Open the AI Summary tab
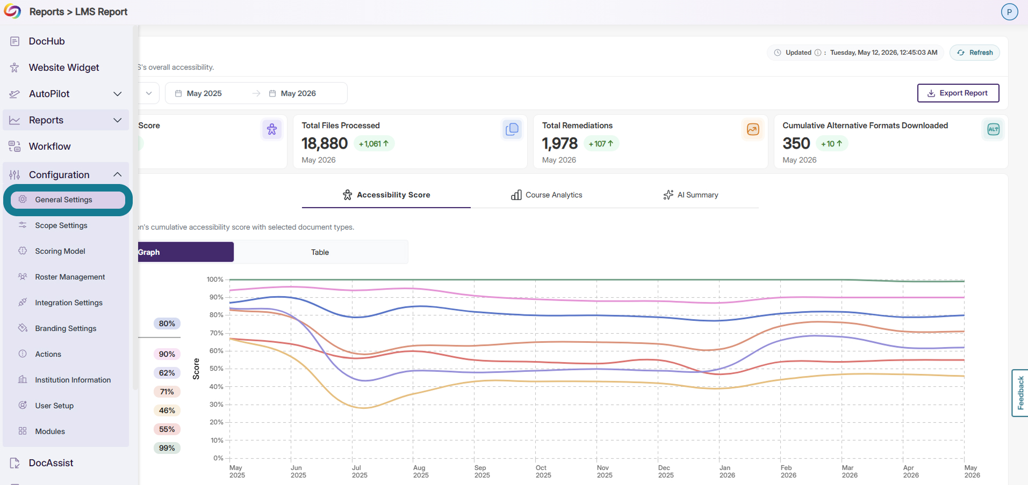Screen dimensions: 1028x485 pyautogui.click(x=691, y=195)
